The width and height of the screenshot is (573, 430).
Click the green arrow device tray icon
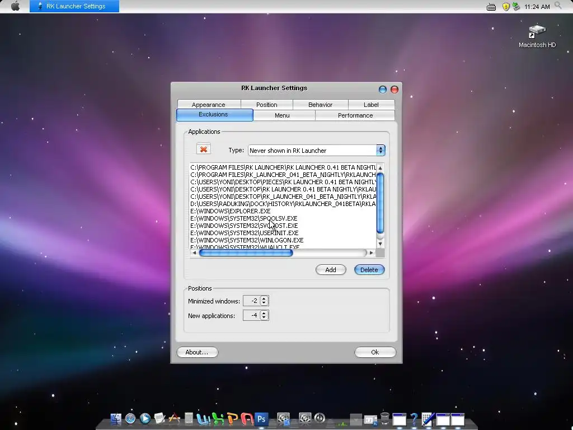pyautogui.click(x=516, y=7)
